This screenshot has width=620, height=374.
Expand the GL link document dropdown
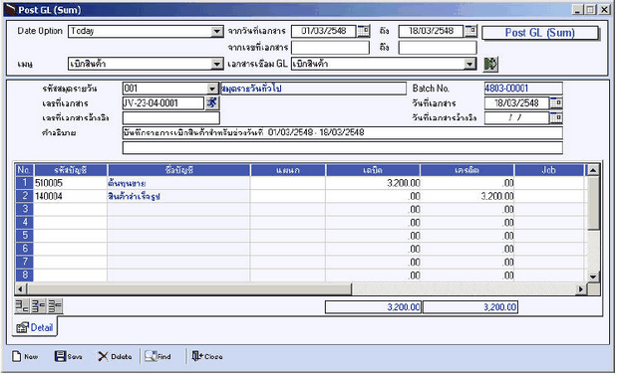coord(469,64)
